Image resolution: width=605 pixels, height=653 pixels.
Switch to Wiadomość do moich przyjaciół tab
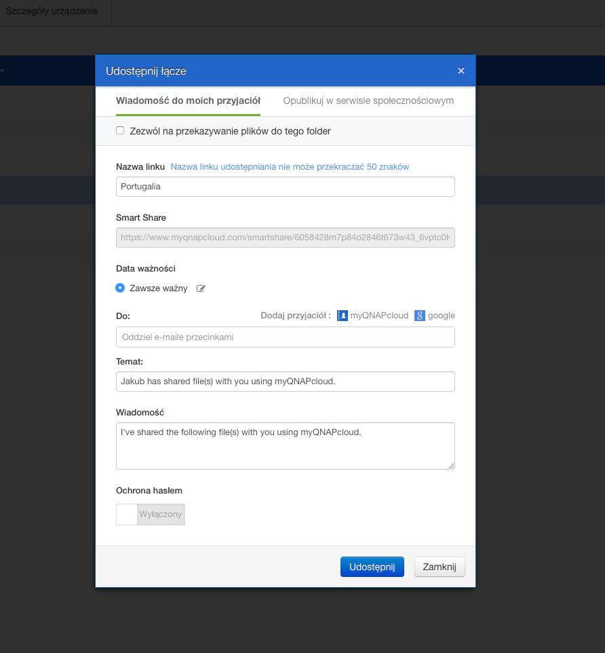point(188,100)
